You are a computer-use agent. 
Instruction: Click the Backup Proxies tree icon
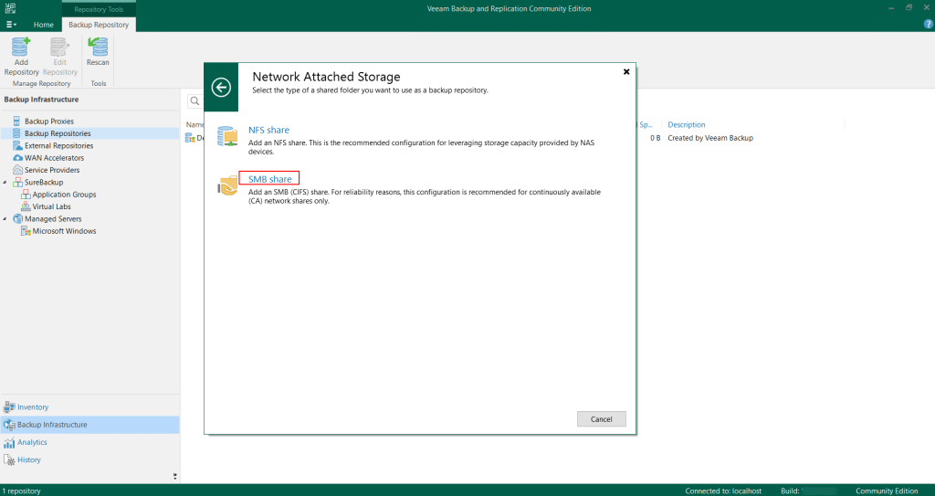(16, 121)
